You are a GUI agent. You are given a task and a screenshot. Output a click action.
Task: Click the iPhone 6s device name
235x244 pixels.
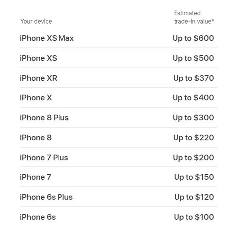pos(38,217)
